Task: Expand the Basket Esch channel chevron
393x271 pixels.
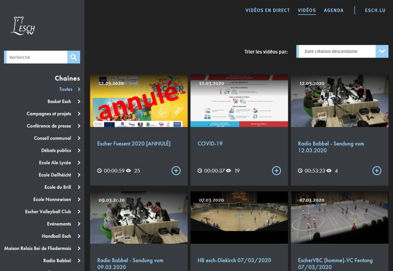Action: tap(79, 102)
